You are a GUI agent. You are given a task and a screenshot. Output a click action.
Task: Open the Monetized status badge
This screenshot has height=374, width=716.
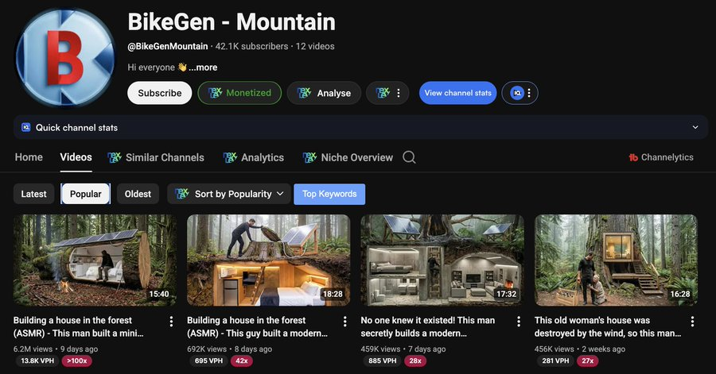(239, 93)
